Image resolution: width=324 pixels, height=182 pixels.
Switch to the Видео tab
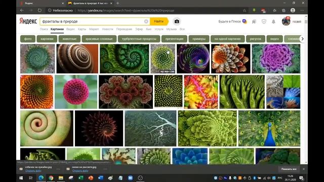70,29
